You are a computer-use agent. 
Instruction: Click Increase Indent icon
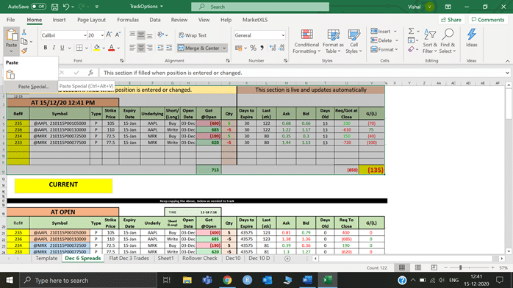(169, 48)
